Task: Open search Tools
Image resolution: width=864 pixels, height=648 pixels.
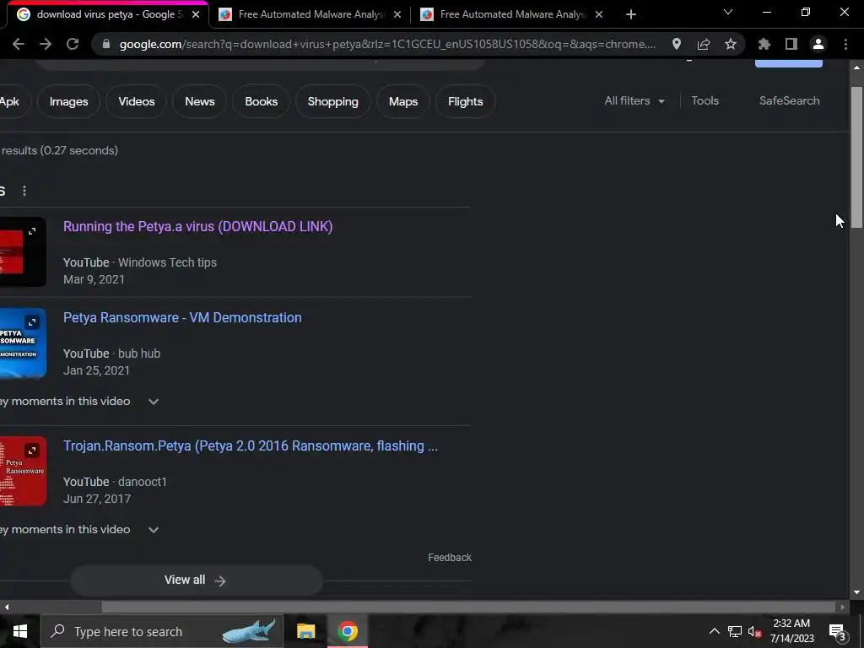Action: [x=705, y=101]
